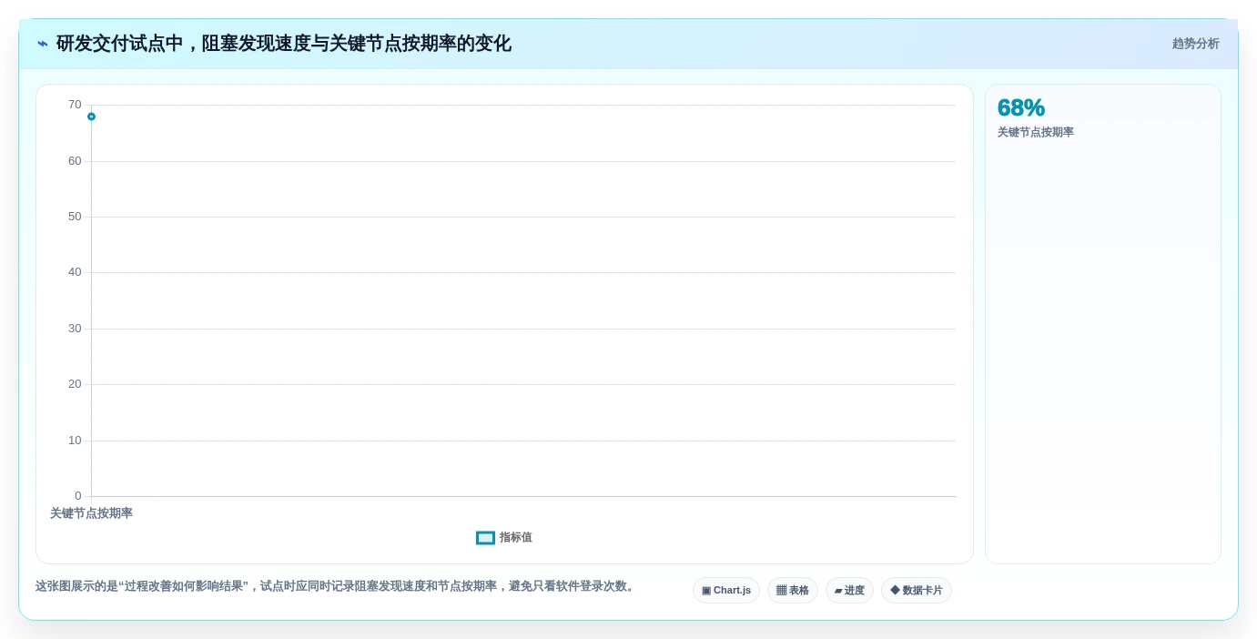Select the 表格 tag chip
The width and height of the screenshot is (1257, 639).
[793, 591]
